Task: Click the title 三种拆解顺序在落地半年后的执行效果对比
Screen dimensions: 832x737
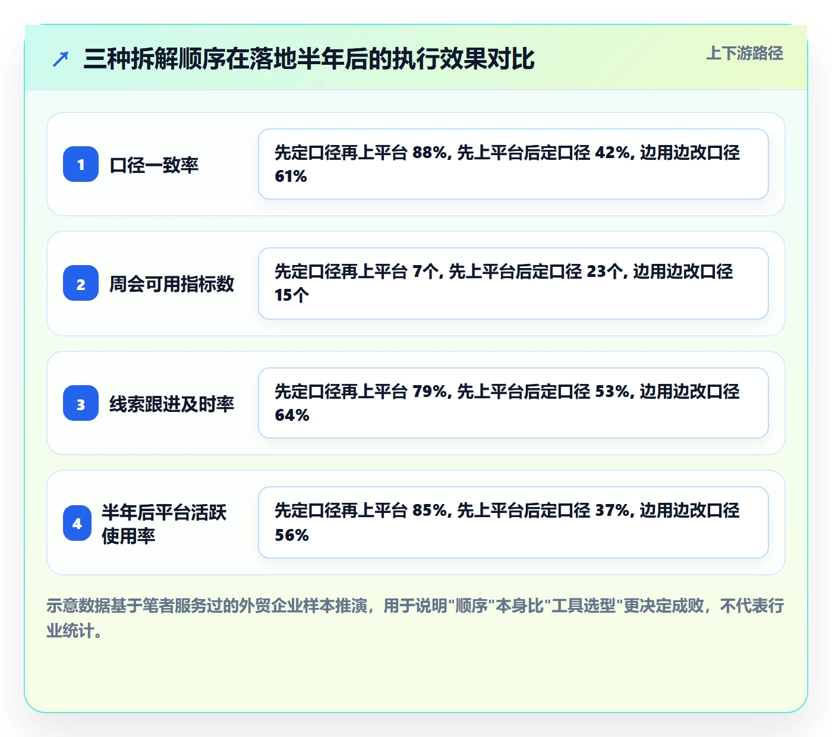Action: click(309, 59)
